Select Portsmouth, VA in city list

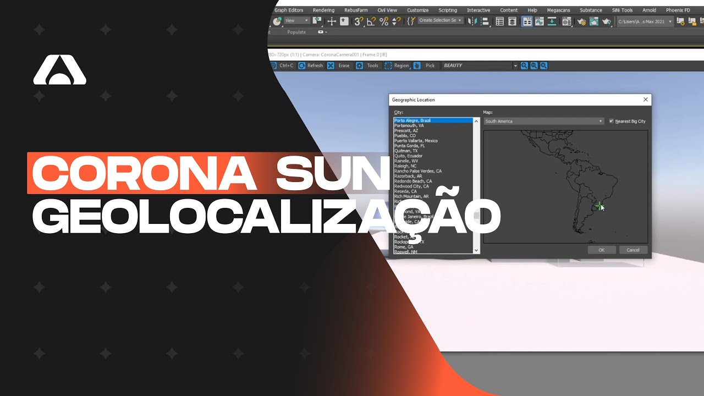(433, 125)
